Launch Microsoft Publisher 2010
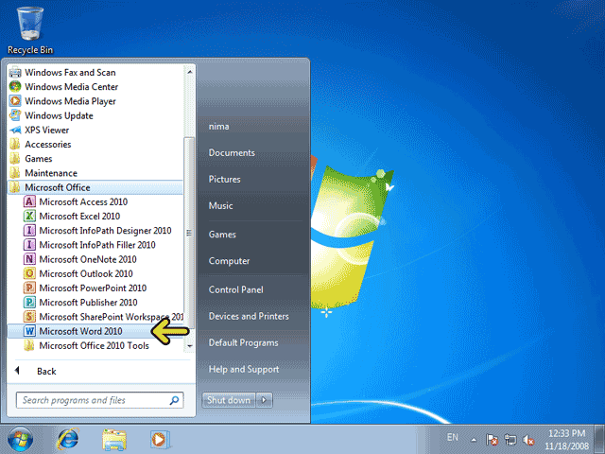Image resolution: width=605 pixels, height=454 pixels. [x=89, y=303]
